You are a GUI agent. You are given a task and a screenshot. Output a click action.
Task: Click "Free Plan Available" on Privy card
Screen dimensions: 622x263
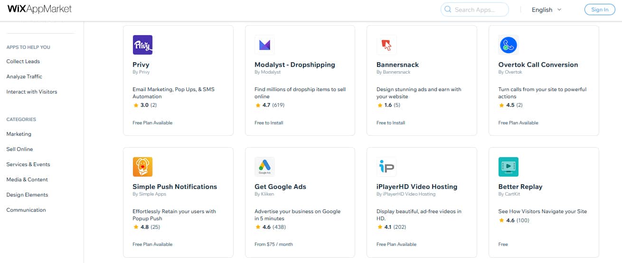click(152, 122)
